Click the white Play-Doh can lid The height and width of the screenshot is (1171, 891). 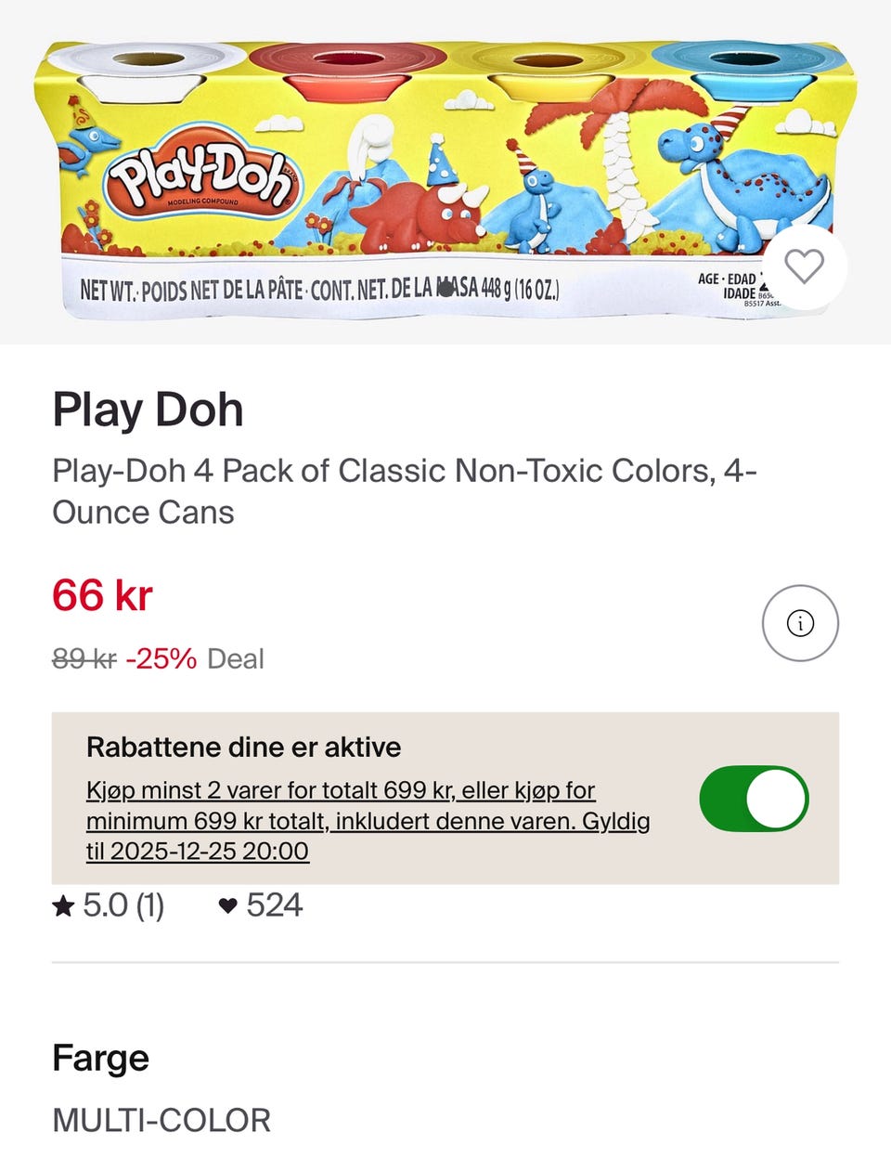click(x=148, y=60)
